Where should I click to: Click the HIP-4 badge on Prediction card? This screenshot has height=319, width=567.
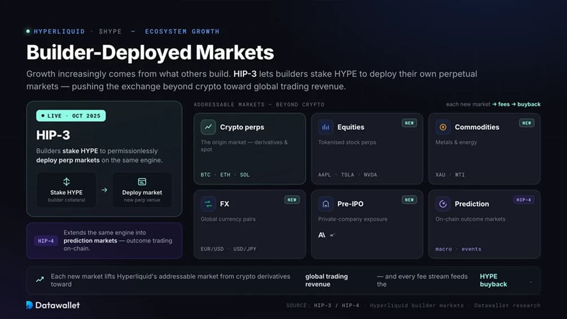coord(524,200)
